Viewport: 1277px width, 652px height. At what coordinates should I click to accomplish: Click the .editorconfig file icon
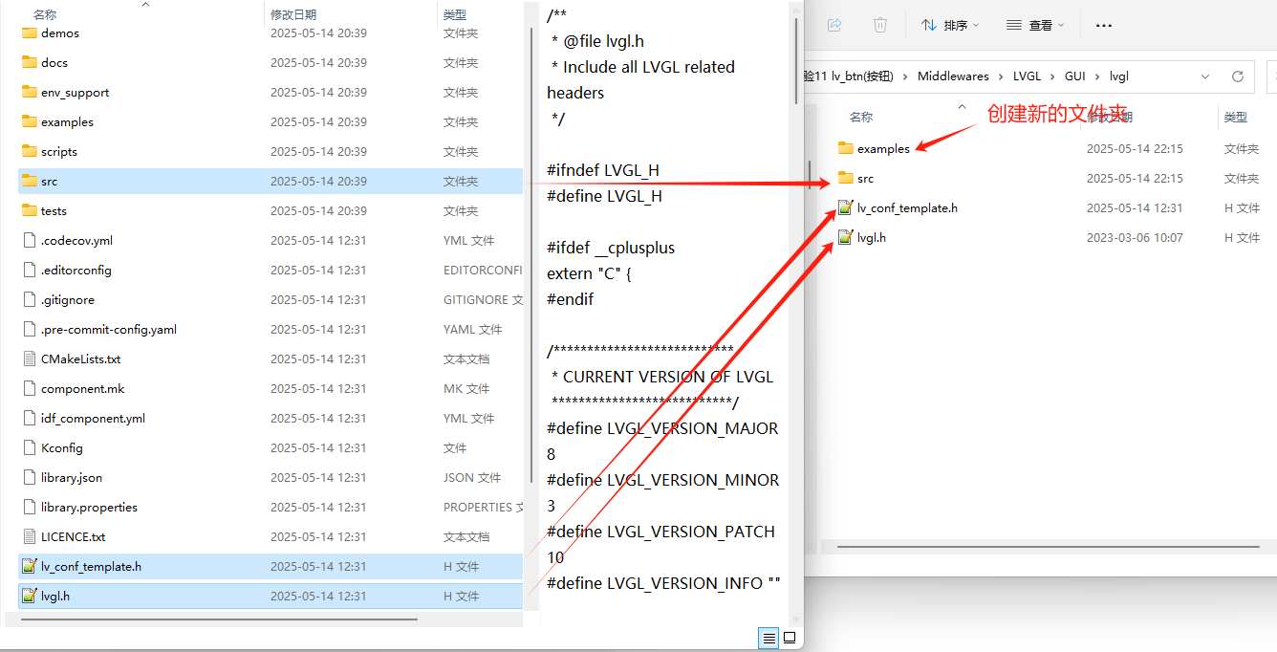click(x=29, y=271)
